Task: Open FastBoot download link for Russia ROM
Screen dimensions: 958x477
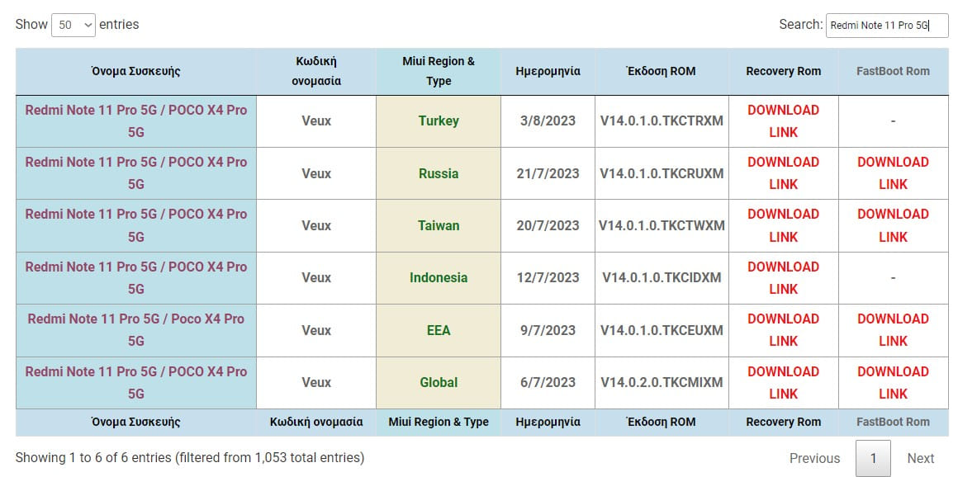Action: pos(893,173)
